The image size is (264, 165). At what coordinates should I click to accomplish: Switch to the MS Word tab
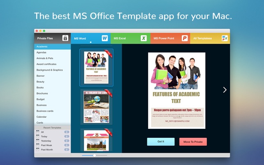(91, 38)
